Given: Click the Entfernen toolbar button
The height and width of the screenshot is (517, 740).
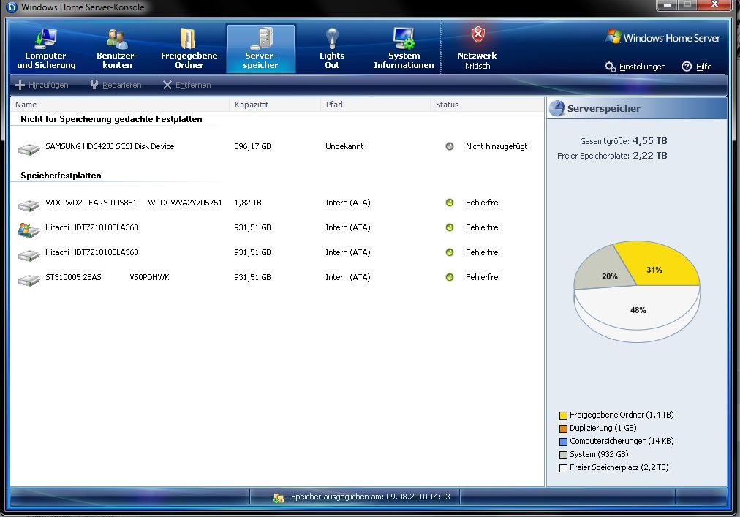Looking at the screenshot, I should [x=187, y=85].
